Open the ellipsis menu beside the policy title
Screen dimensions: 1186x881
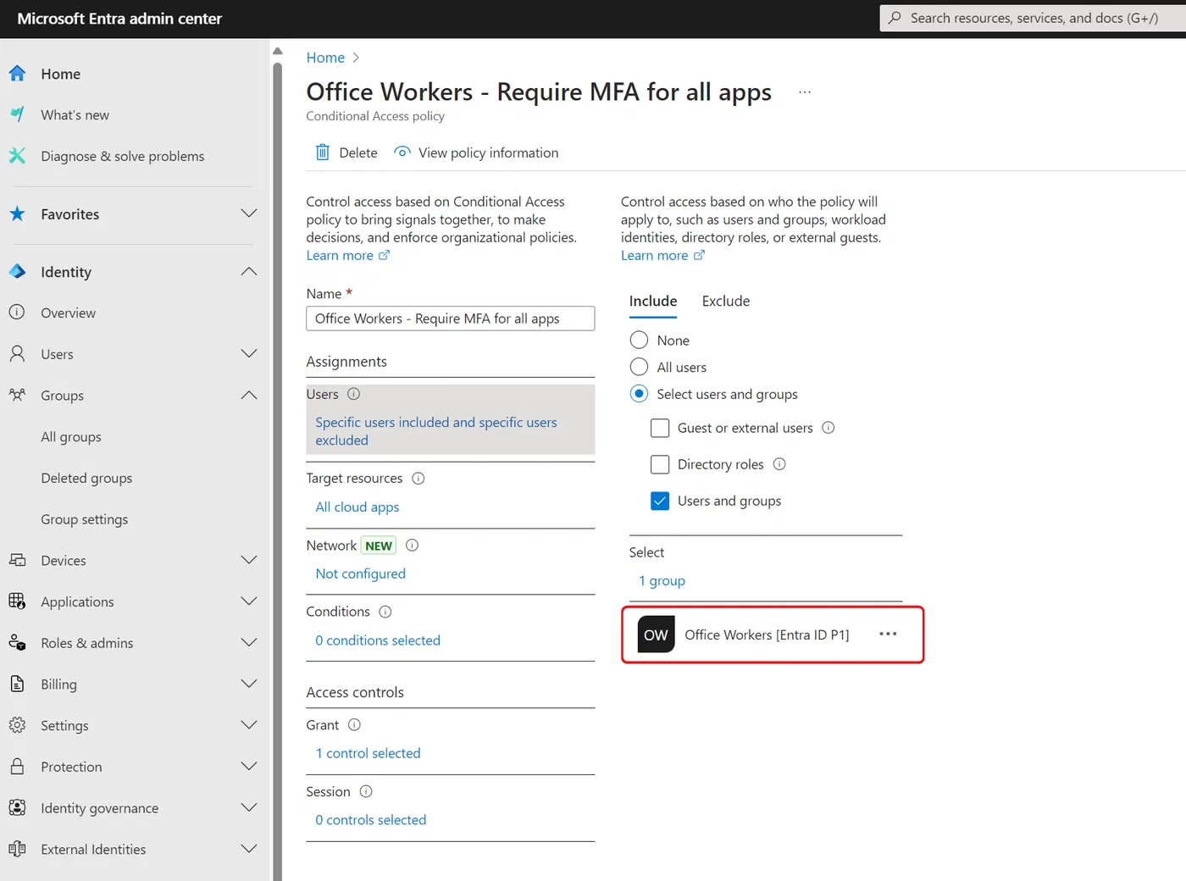[805, 92]
